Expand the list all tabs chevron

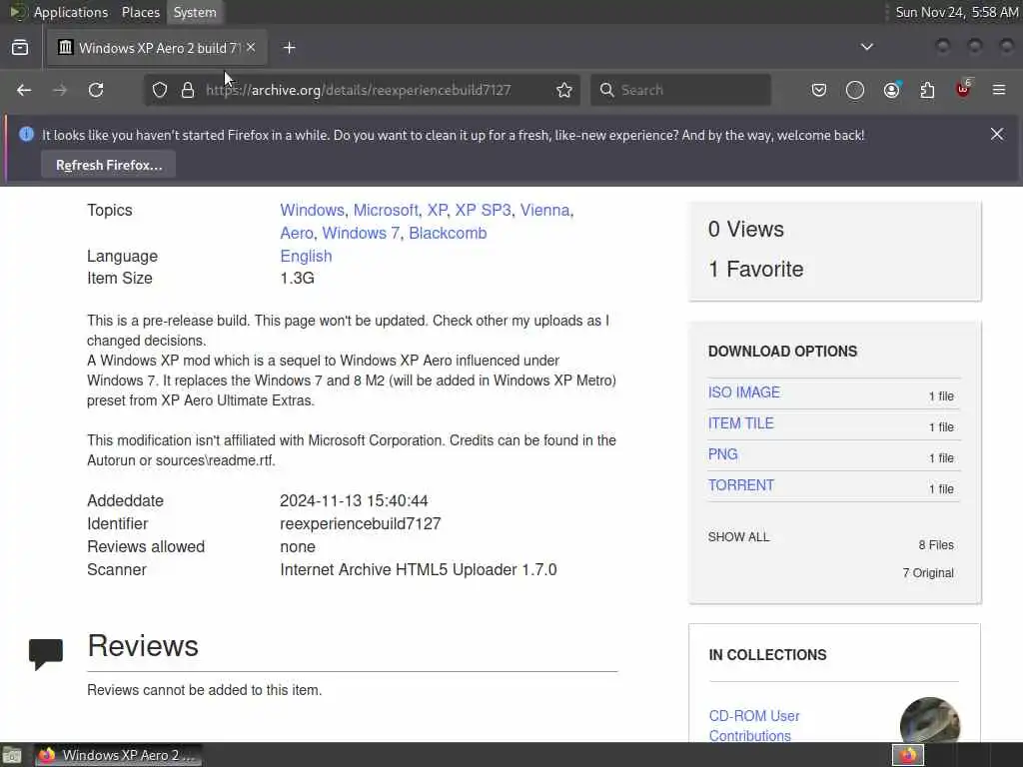point(866,47)
